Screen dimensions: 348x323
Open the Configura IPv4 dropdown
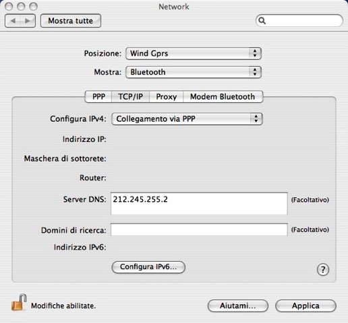coord(187,119)
